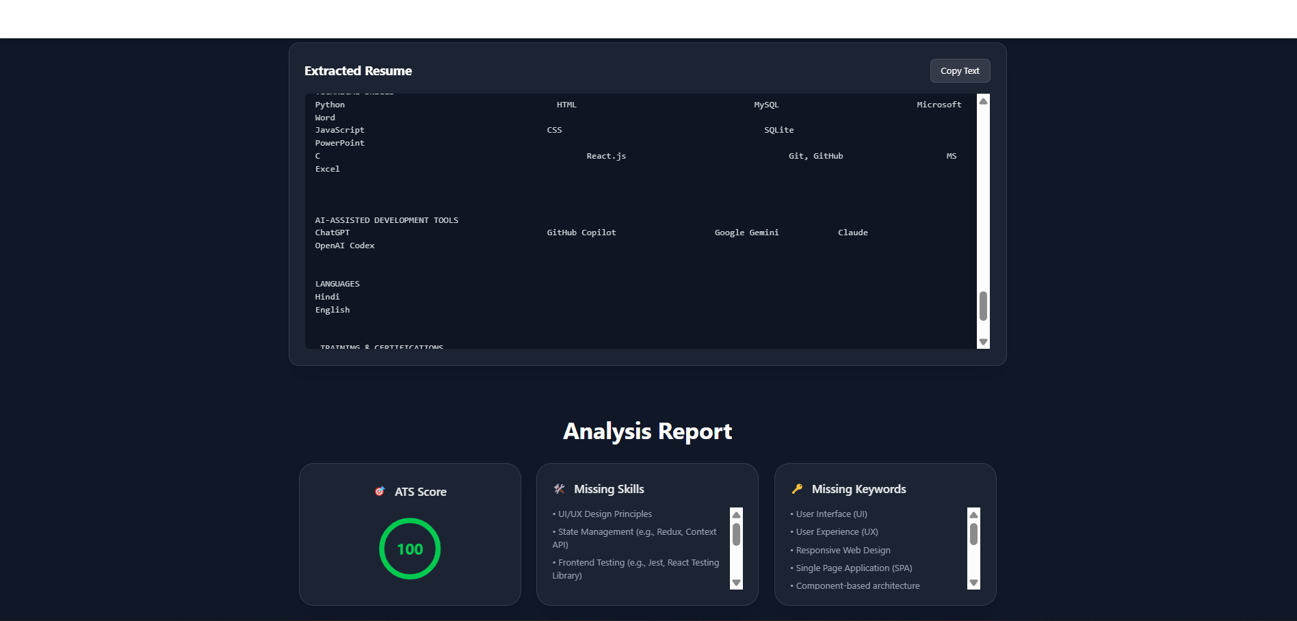1297x621 pixels.
Task: Click AI-ASSISTED DEVELOPMENT TOOLS heading in resume
Action: (x=387, y=220)
